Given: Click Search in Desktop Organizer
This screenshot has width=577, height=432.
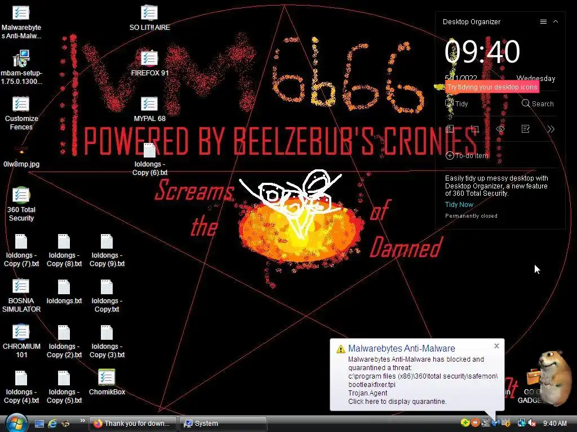Looking at the screenshot, I should [x=538, y=103].
